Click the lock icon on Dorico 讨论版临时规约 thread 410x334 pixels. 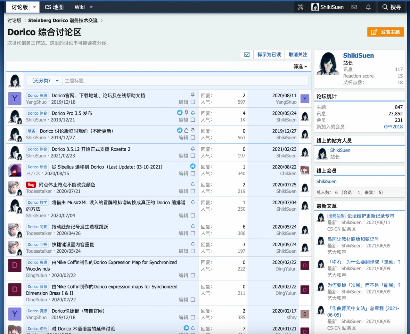(186, 131)
